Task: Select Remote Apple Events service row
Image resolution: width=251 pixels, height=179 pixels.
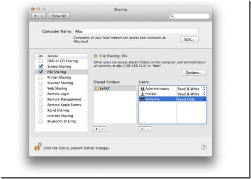Action: 62,105
